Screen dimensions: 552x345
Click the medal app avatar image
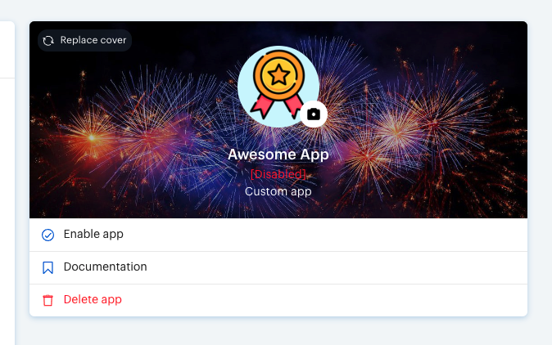click(x=278, y=87)
